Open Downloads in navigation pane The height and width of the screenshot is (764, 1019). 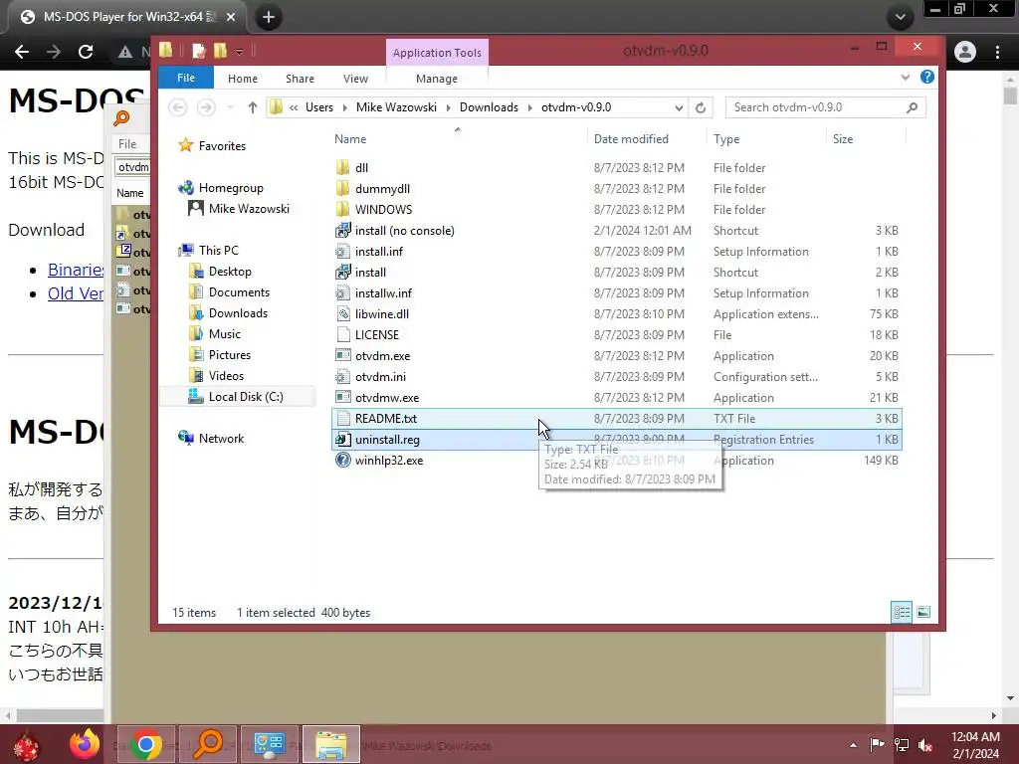[238, 313]
